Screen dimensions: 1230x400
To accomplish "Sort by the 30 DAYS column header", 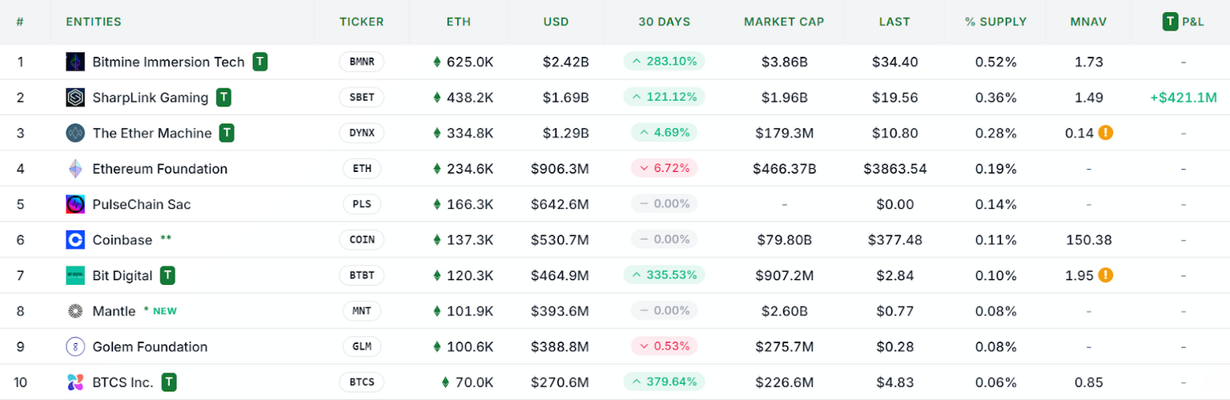I will coord(664,22).
